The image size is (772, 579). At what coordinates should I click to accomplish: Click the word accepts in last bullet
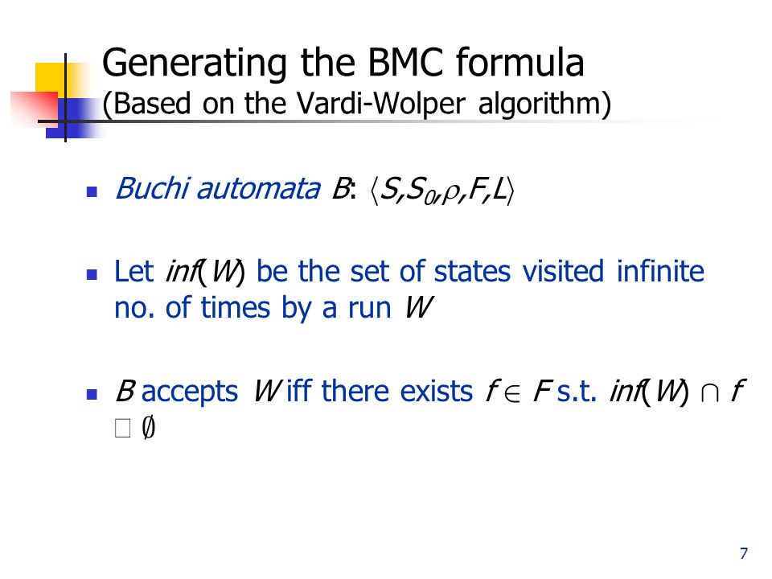point(190,393)
